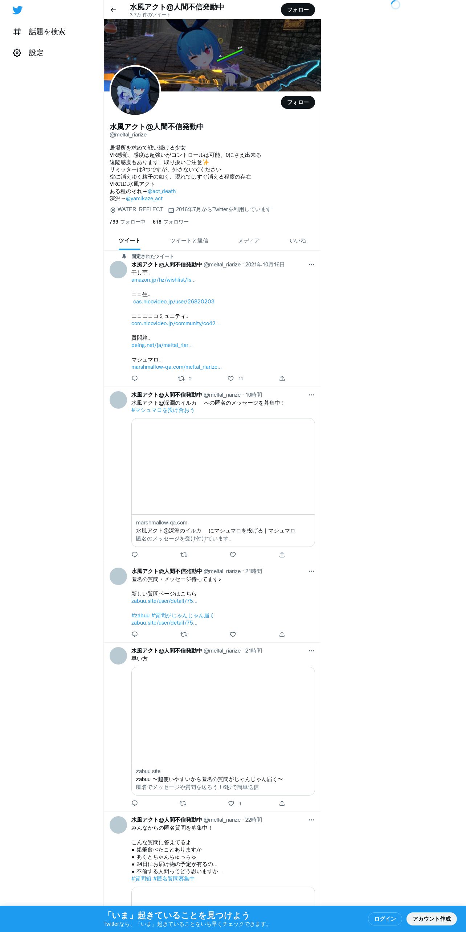
Task: Open the 話題を検索 hashtag explore page
Action: point(39,32)
